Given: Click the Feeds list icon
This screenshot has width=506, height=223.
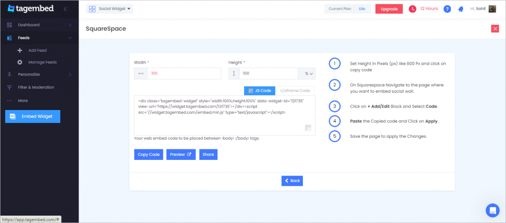Looking at the screenshot, I should coord(9,37).
